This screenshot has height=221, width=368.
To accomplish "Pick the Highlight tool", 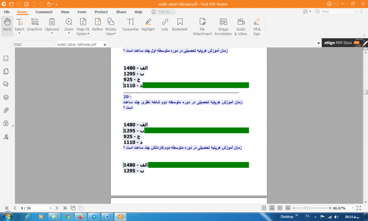I will coord(148,24).
